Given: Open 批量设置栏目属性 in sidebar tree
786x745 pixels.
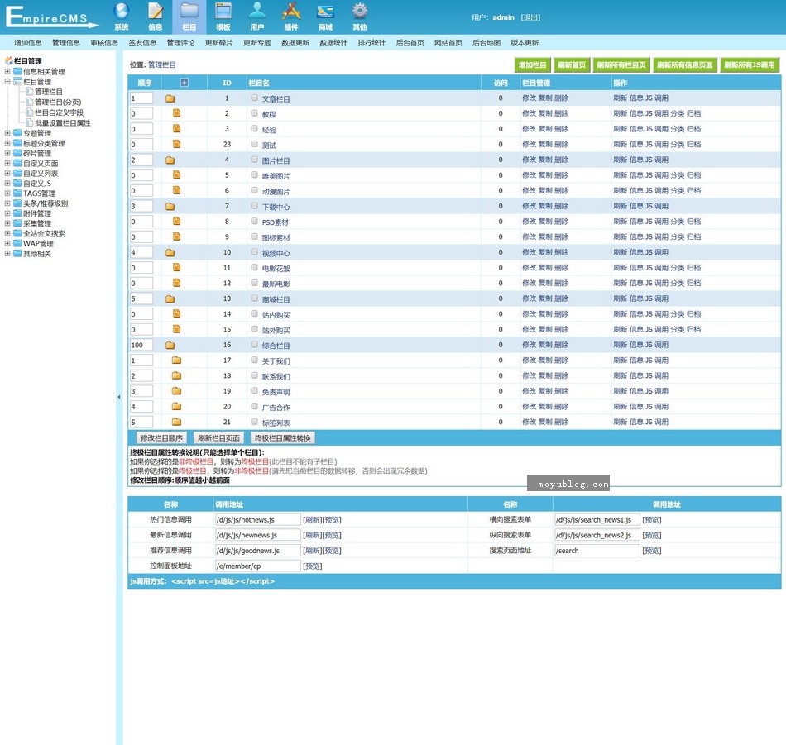Looking at the screenshot, I should [63, 122].
